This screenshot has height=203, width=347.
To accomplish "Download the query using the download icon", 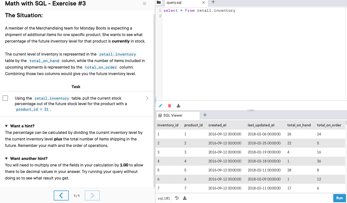I will pos(178,106).
